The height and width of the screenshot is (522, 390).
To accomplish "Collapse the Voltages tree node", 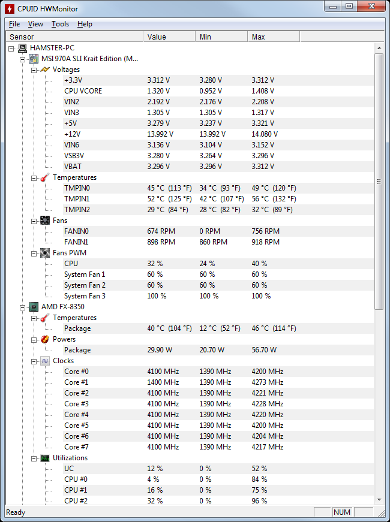I will pyautogui.click(x=34, y=70).
